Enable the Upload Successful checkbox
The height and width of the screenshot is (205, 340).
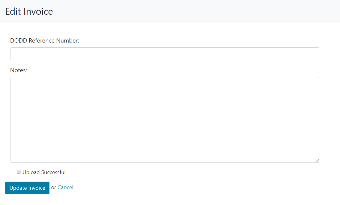(x=19, y=172)
